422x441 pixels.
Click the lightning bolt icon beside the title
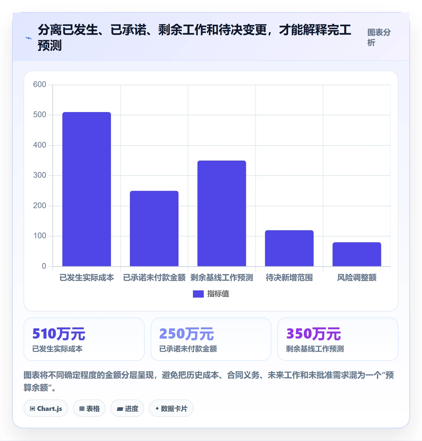coord(29,38)
